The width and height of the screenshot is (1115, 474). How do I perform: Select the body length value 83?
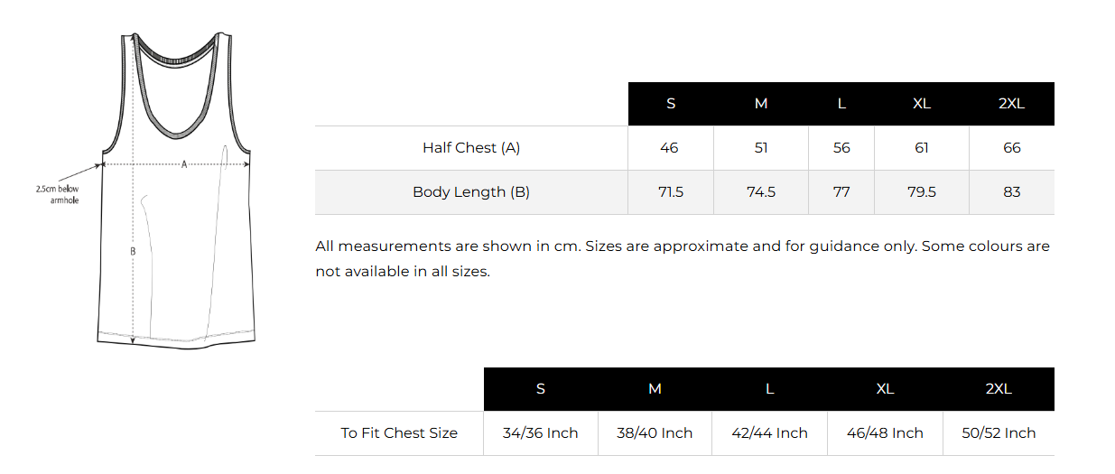(x=1011, y=192)
